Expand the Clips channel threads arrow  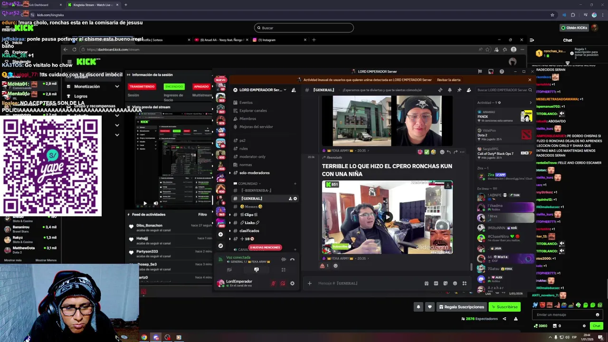tap(230, 215)
